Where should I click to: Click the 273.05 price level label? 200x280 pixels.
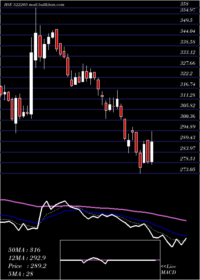click(188, 169)
